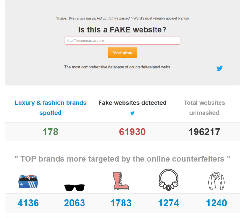This screenshot has width=240, height=218.
Task: Click the Total websites unmasked heading
Action: coord(204,108)
